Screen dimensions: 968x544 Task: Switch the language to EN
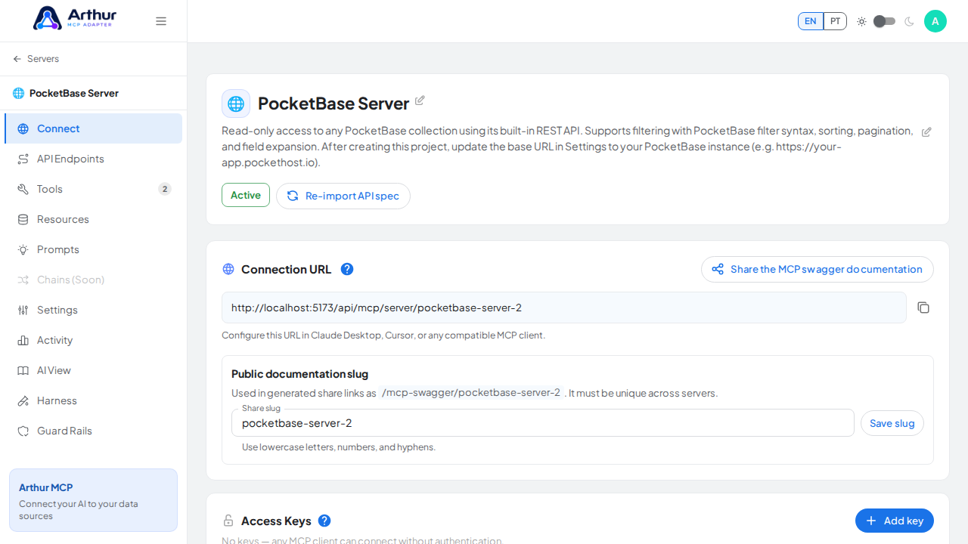810,21
